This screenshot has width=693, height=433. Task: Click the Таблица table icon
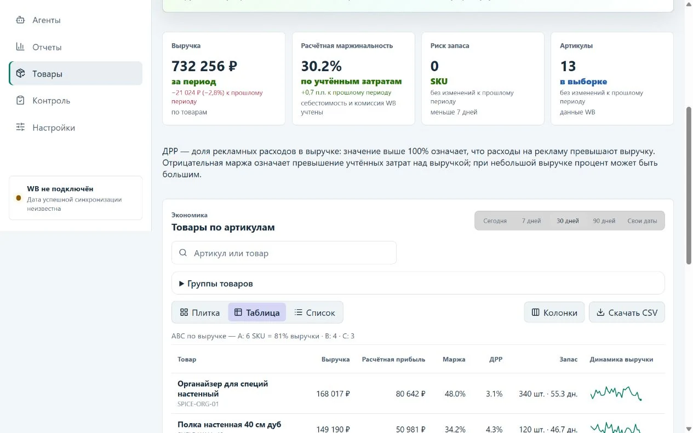point(238,313)
